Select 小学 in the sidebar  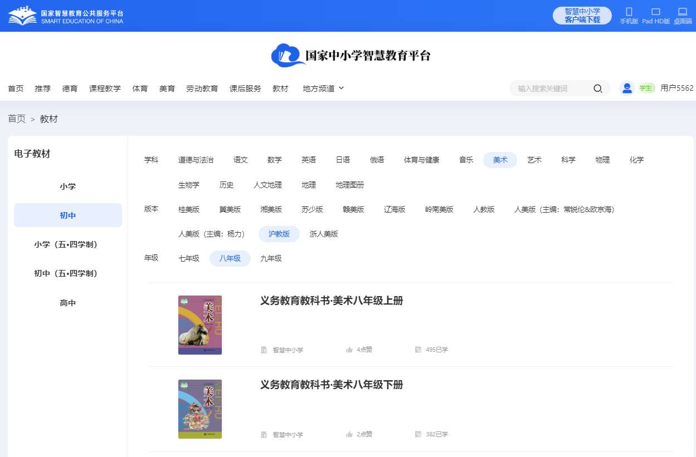68,186
